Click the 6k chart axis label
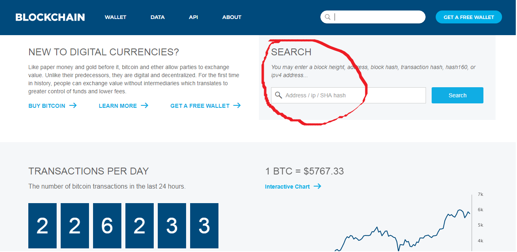Image resolution: width=517 pixels, height=252 pixels. click(481, 210)
